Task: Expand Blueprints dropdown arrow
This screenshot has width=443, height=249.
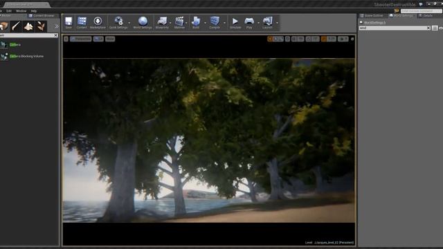Action: tap(170, 23)
